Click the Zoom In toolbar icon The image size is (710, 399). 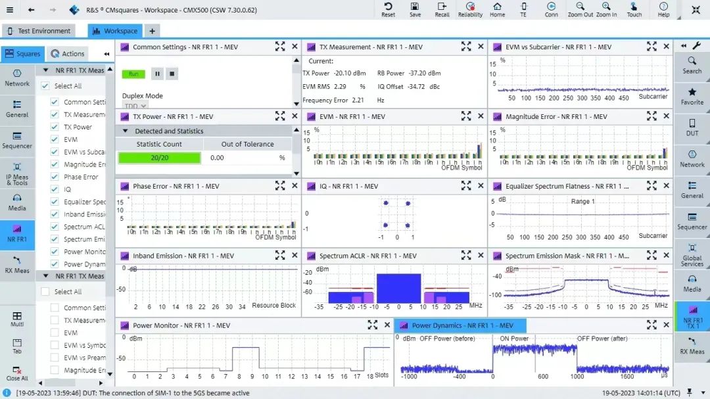[606, 9]
